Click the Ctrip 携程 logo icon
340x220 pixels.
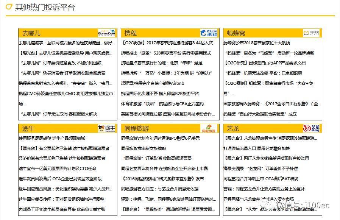point(209,33)
